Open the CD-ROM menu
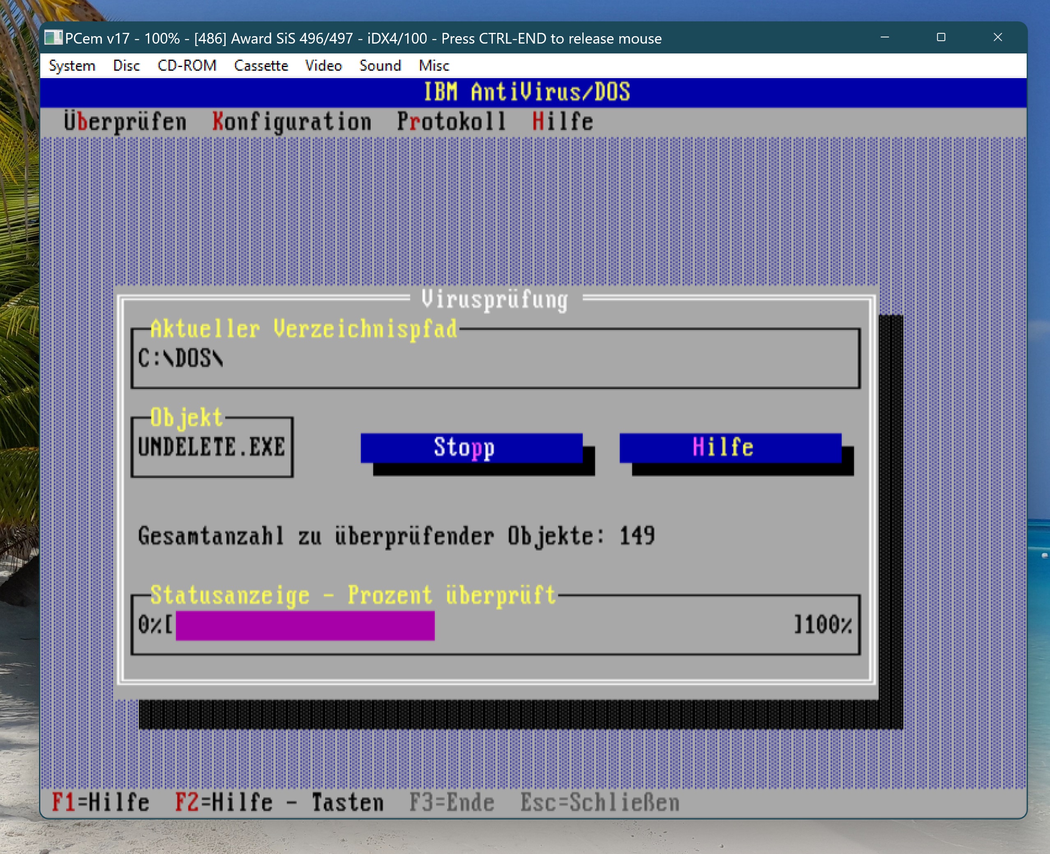1050x854 pixels. [x=187, y=65]
